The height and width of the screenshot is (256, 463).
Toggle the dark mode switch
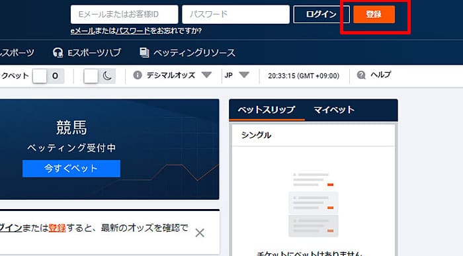99,76
